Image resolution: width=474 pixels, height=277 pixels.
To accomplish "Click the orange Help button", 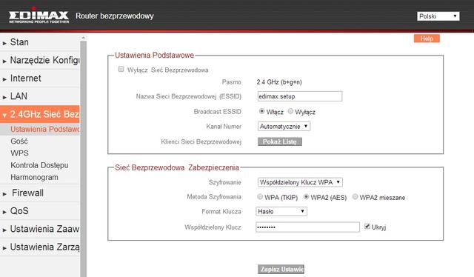I will [427, 39].
